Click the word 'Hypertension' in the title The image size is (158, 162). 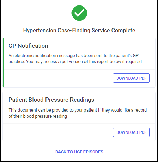(40, 31)
